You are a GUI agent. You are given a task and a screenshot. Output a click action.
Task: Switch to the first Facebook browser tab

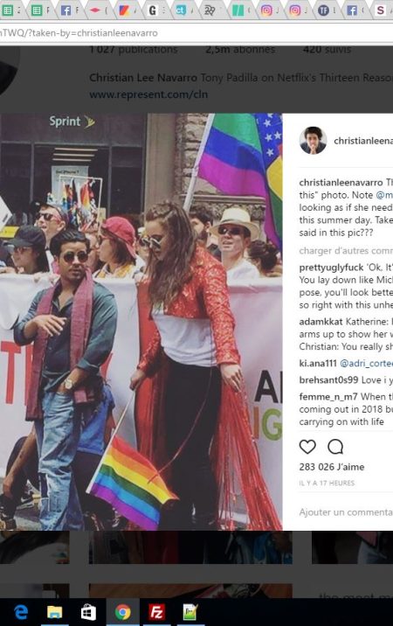click(68, 10)
